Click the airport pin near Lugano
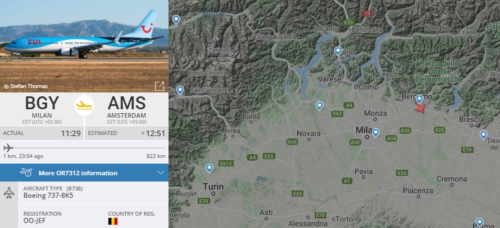This screenshot has height=228, width=500. pos(338,51)
